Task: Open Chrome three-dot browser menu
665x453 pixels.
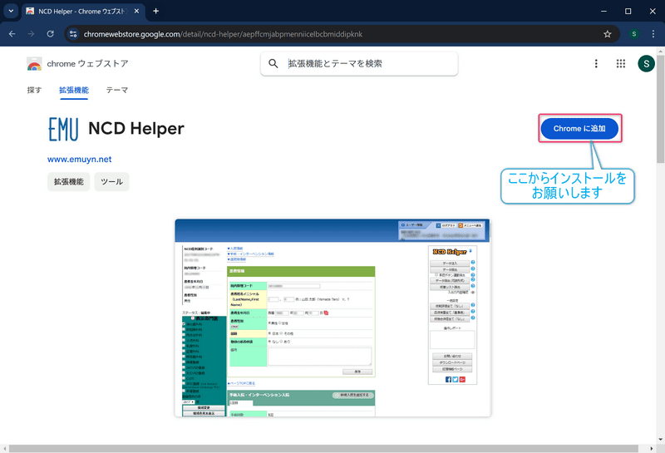Action: point(653,34)
